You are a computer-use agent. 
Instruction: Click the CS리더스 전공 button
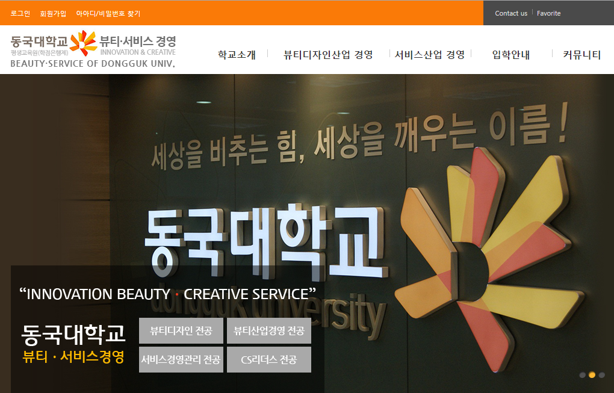tap(268, 360)
